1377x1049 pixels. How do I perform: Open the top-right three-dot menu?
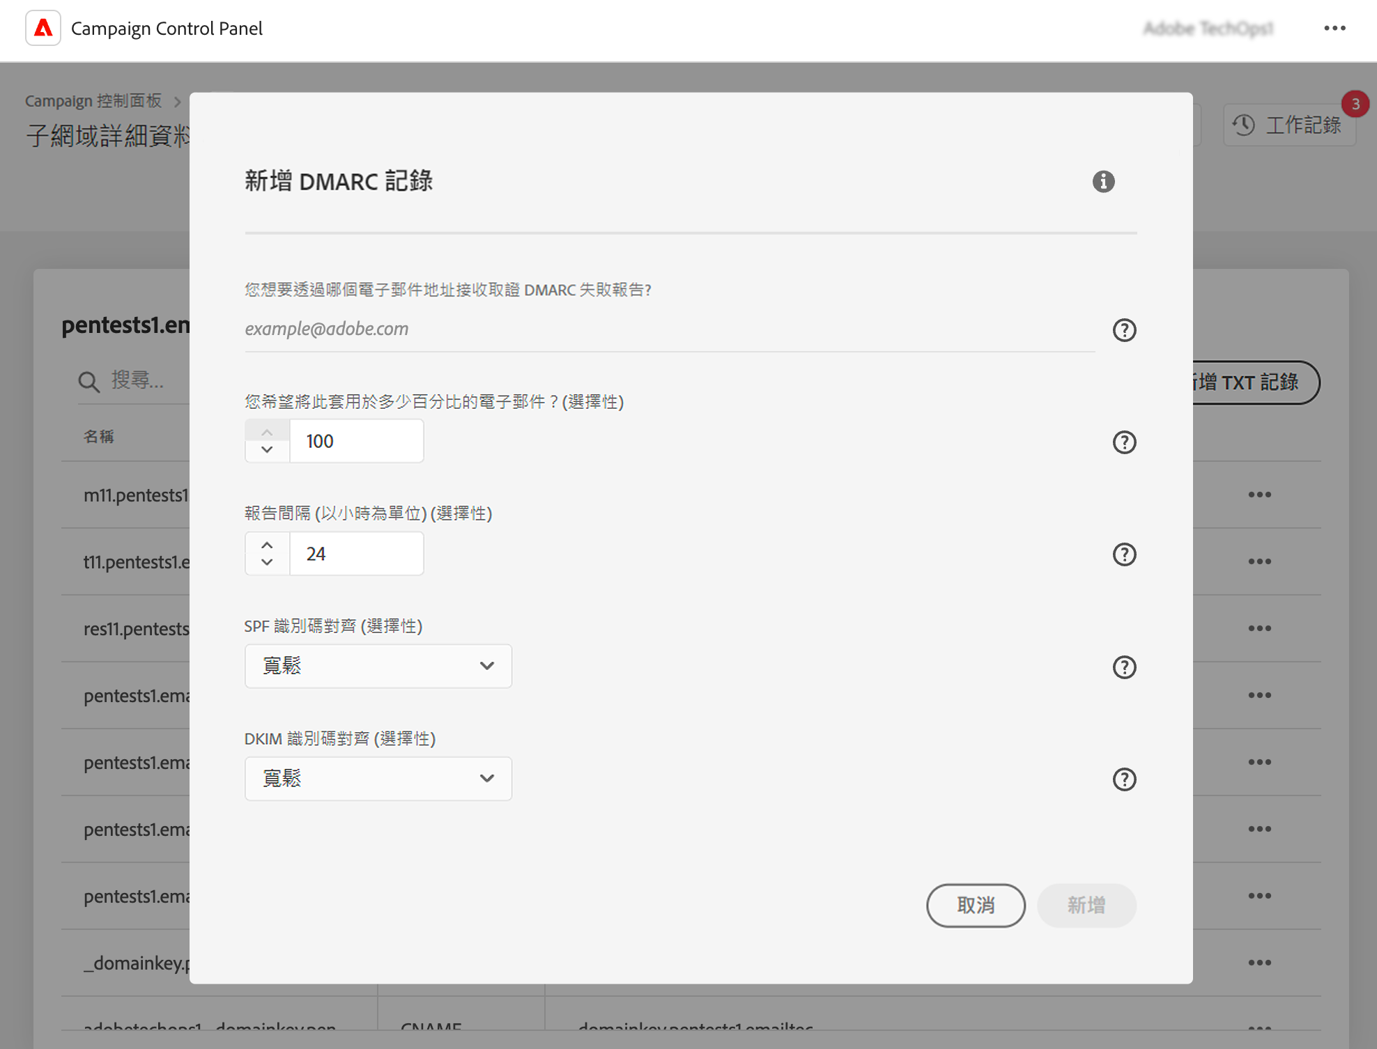1334,29
